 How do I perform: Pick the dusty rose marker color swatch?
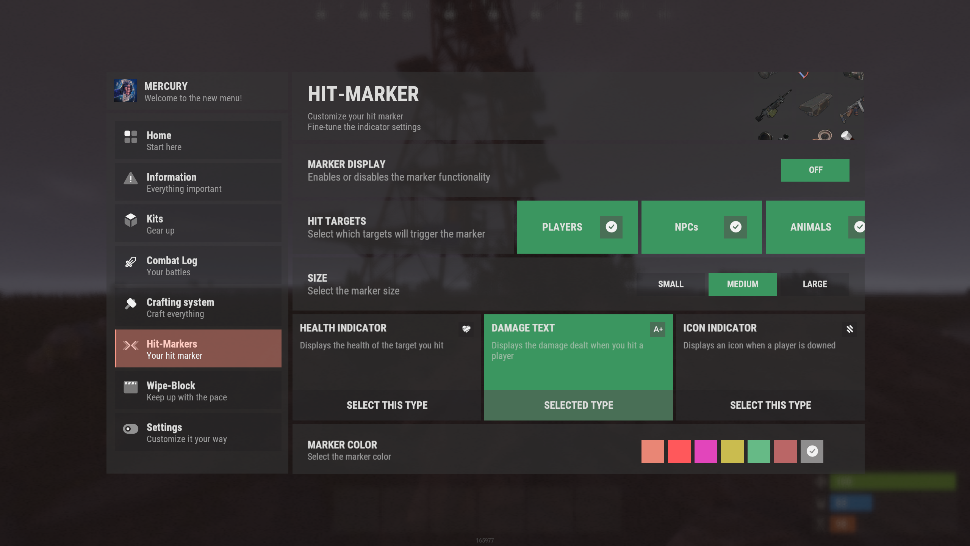click(785, 451)
